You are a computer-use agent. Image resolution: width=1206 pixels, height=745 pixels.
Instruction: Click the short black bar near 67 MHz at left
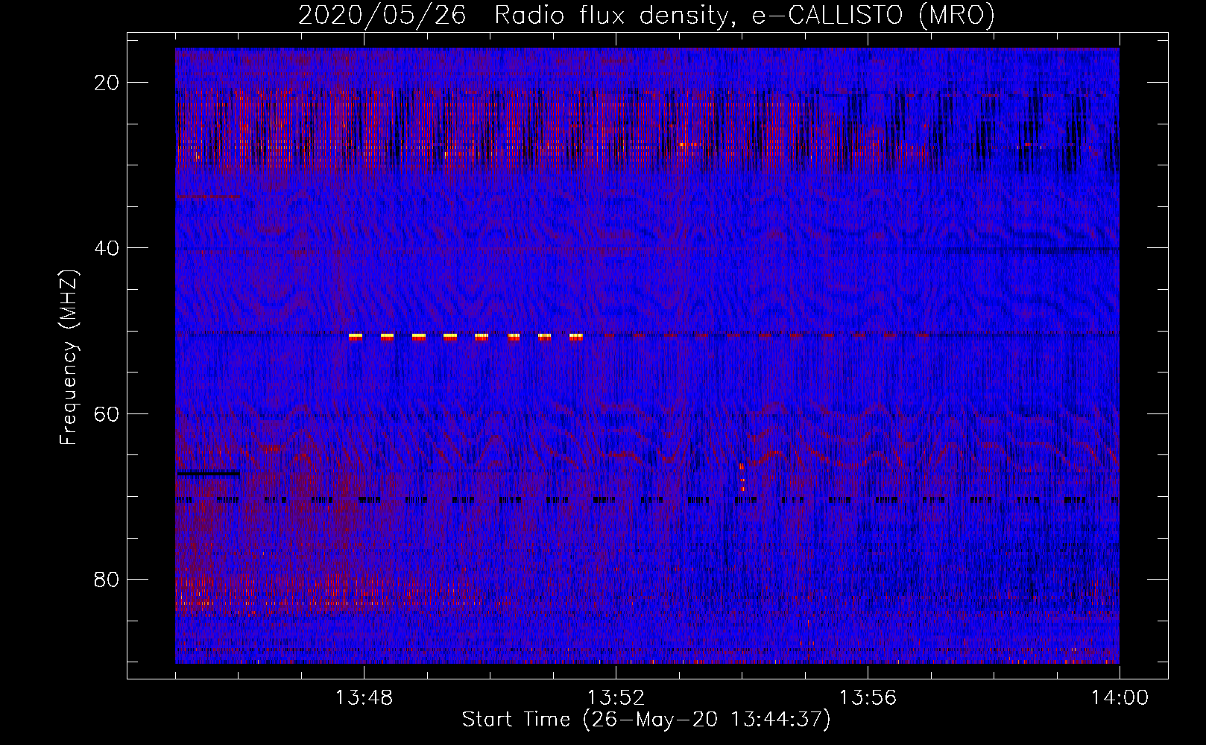coord(209,473)
